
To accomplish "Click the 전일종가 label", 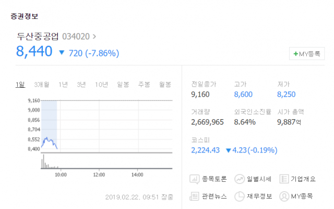I will click(x=204, y=84).
